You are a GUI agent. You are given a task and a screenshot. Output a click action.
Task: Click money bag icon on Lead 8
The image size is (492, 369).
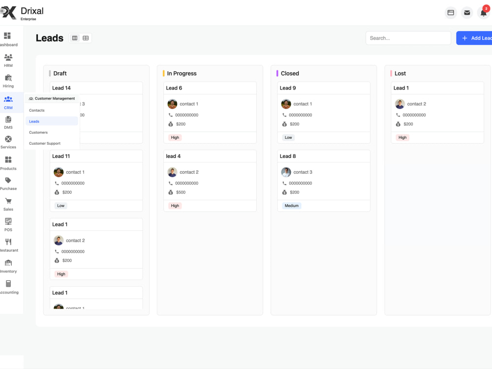pyautogui.click(x=284, y=192)
